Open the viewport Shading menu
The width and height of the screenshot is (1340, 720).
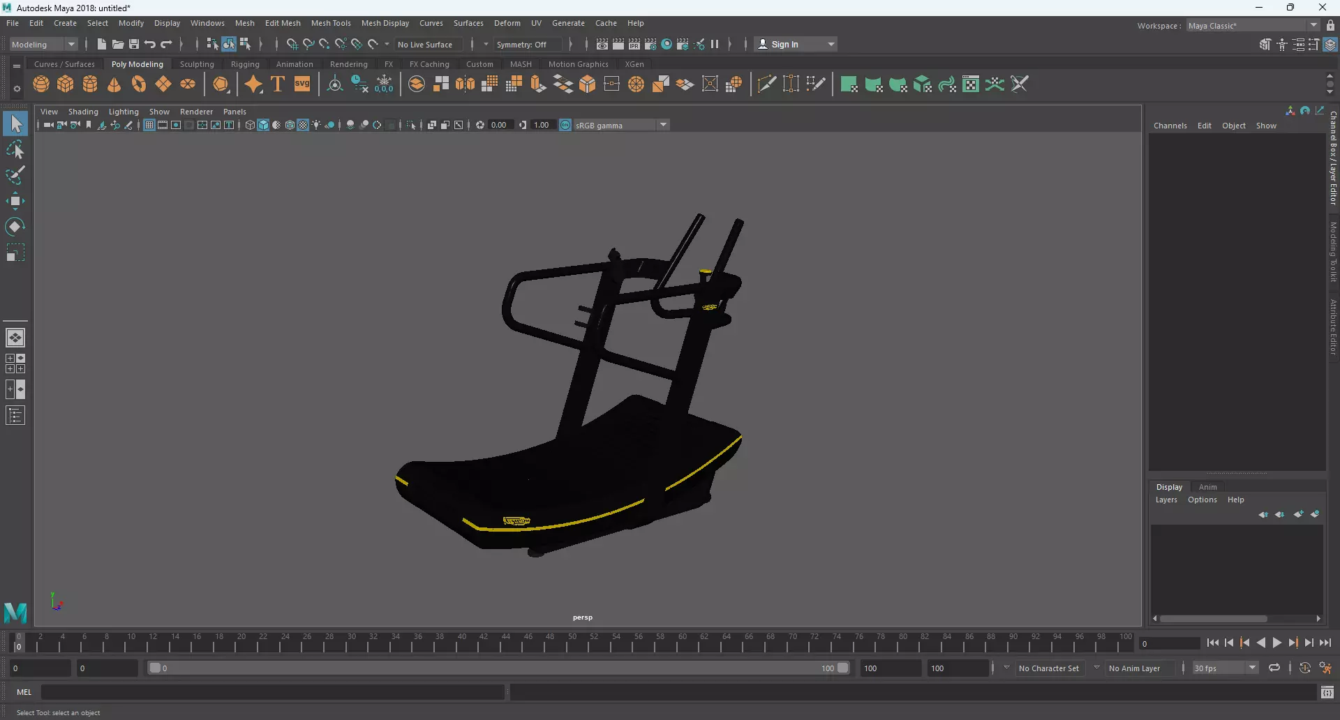83,112
